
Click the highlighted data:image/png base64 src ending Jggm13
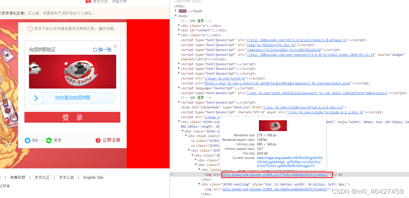pos(275,175)
